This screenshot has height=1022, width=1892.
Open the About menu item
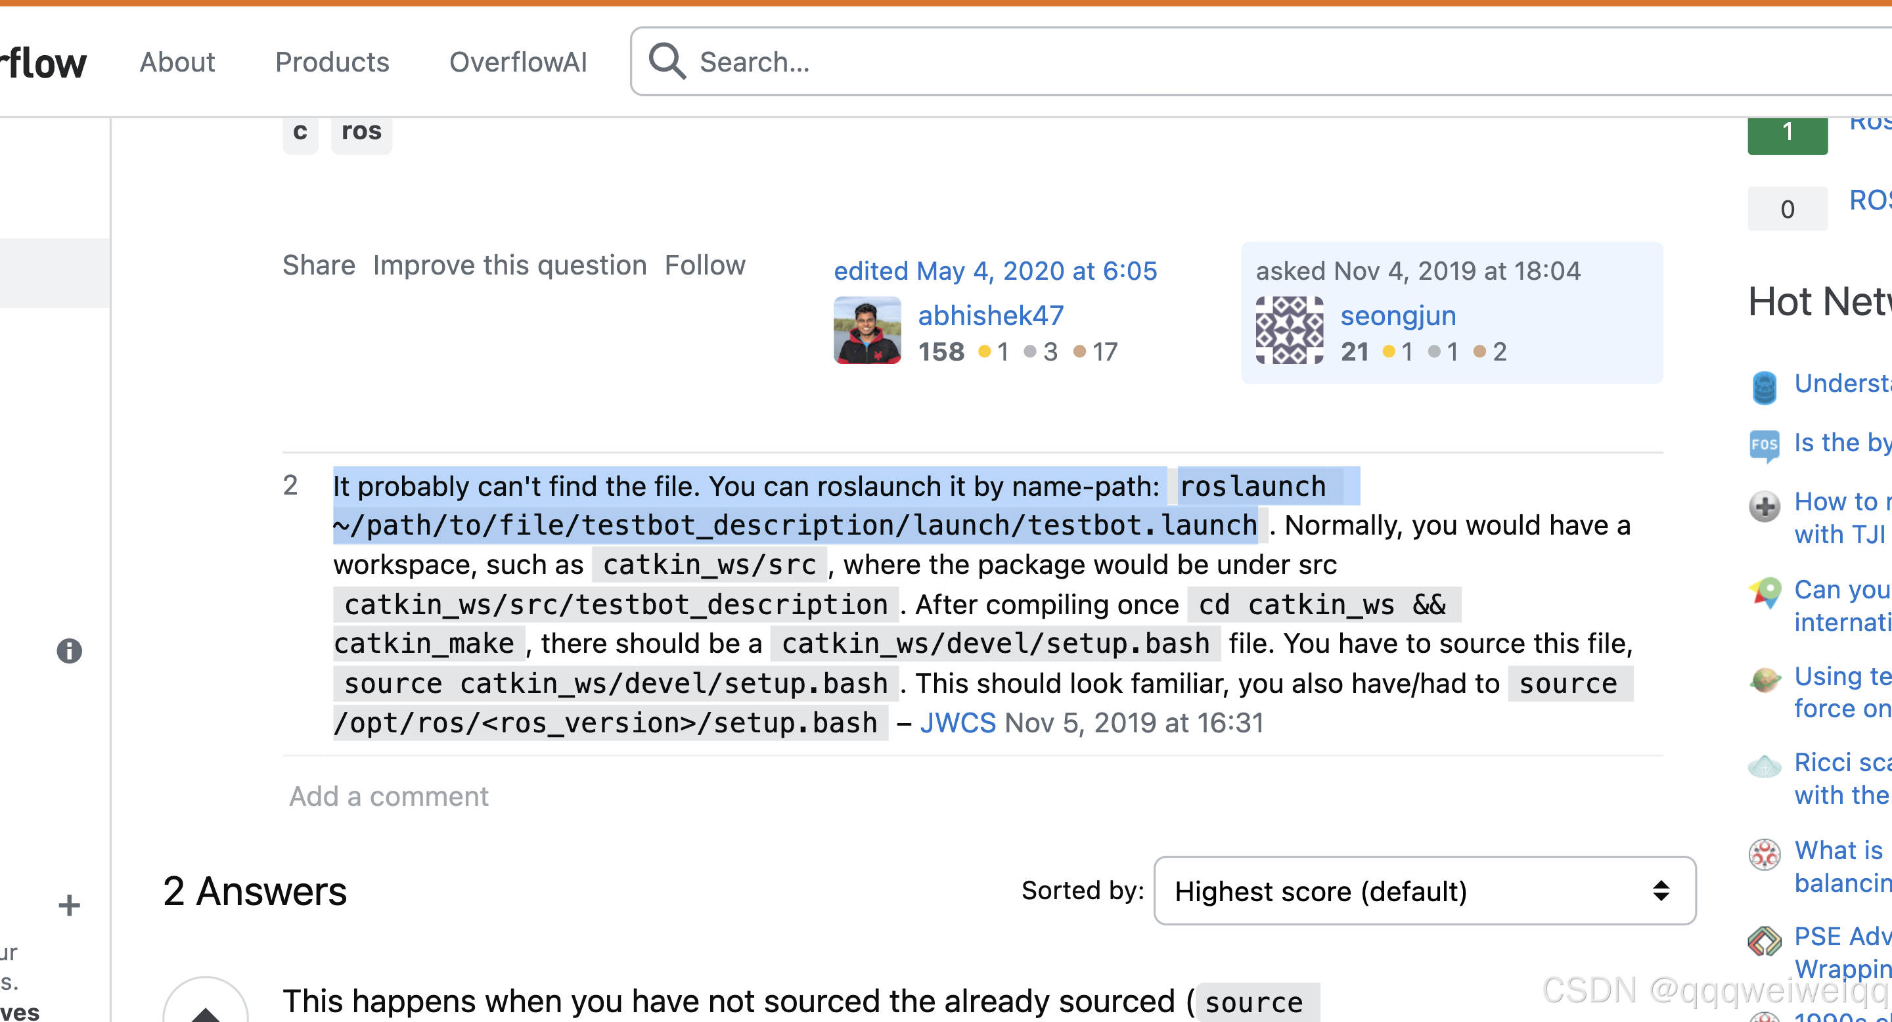[x=177, y=62]
